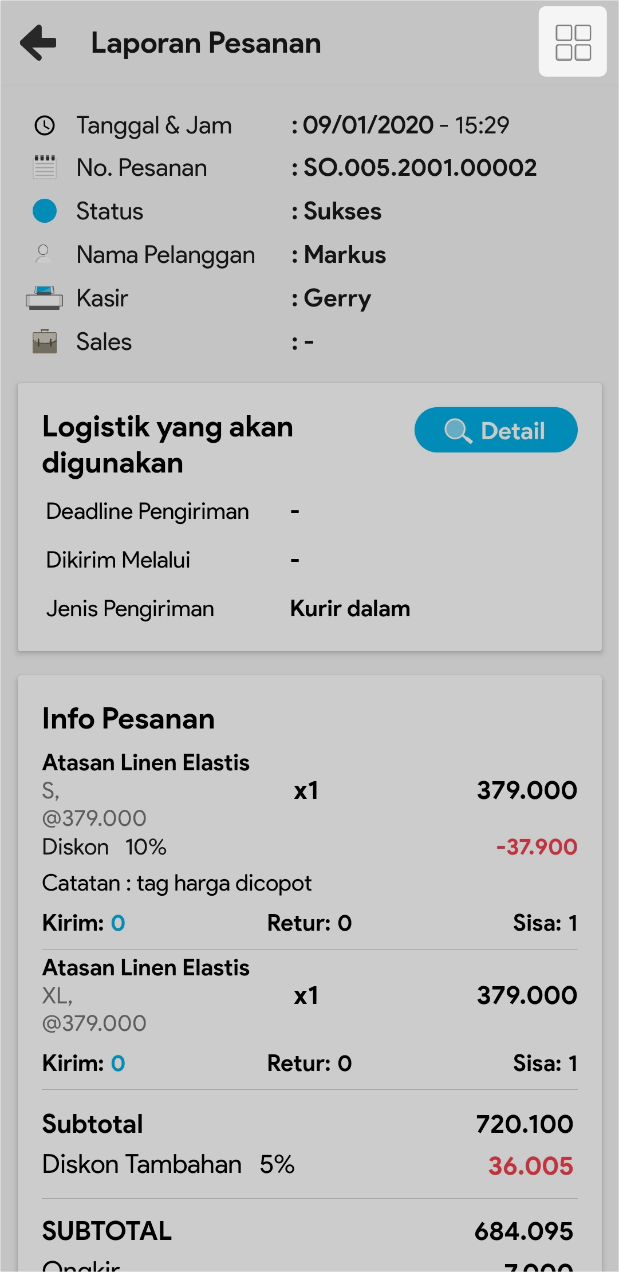Viewport: 619px width, 1272px height.
Task: Tap blue Kirim count for size S item
Action: click(x=118, y=923)
